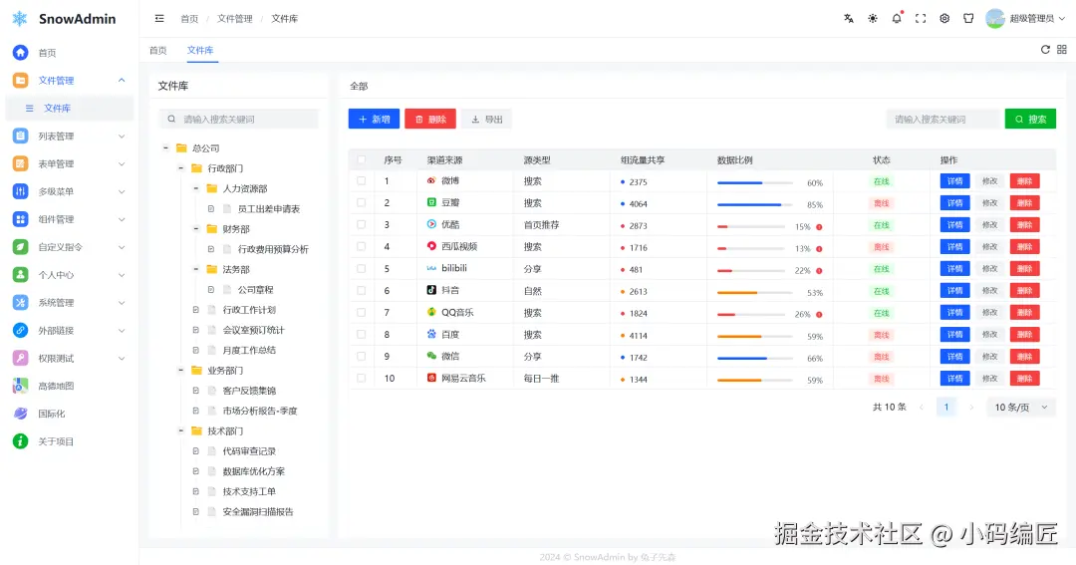Toggle fullscreen mode icon
The width and height of the screenshot is (1076, 565).
click(921, 19)
